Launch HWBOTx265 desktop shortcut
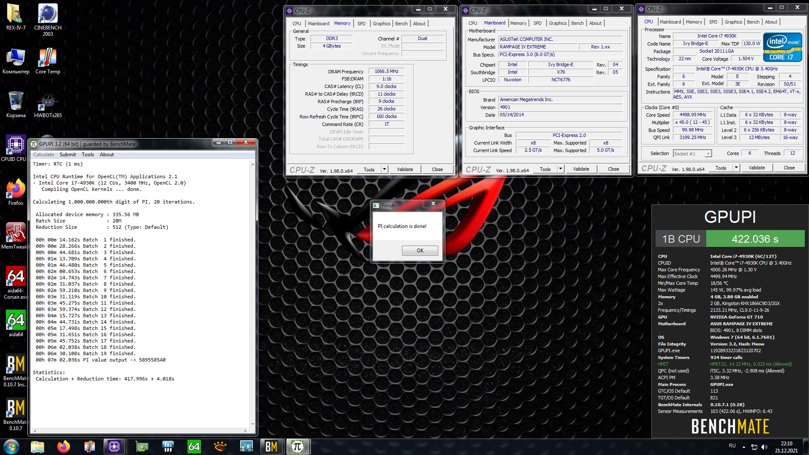The image size is (809, 455). [x=48, y=104]
